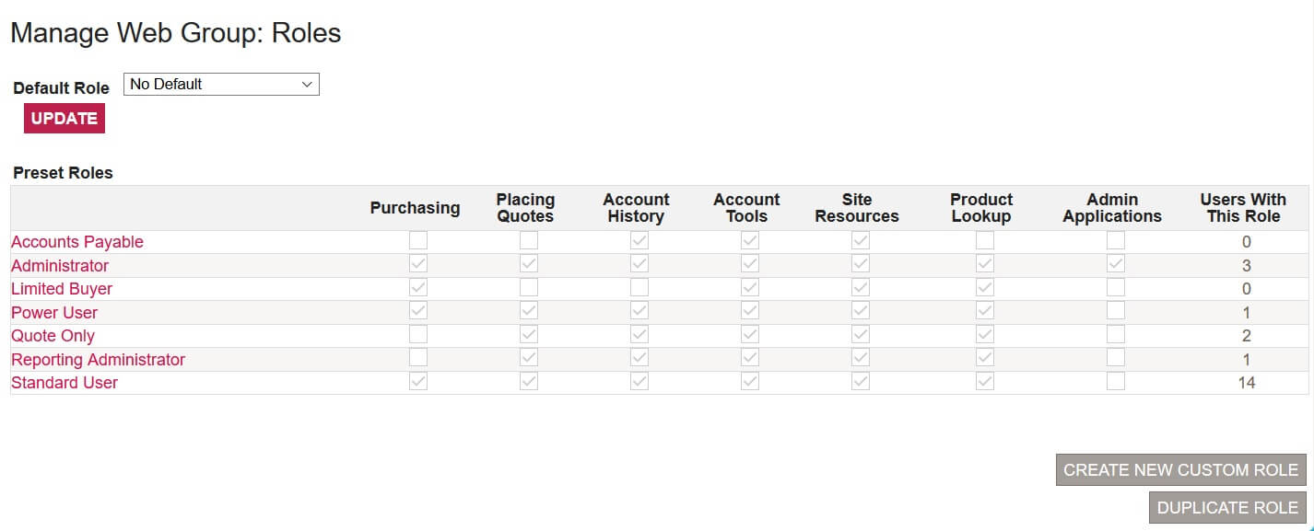Click Create New Custom Role button
This screenshot has height=531, width=1314.
coord(1180,470)
